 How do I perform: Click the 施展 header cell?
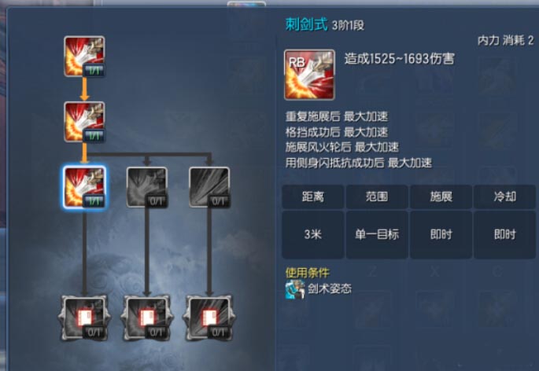tap(441, 197)
